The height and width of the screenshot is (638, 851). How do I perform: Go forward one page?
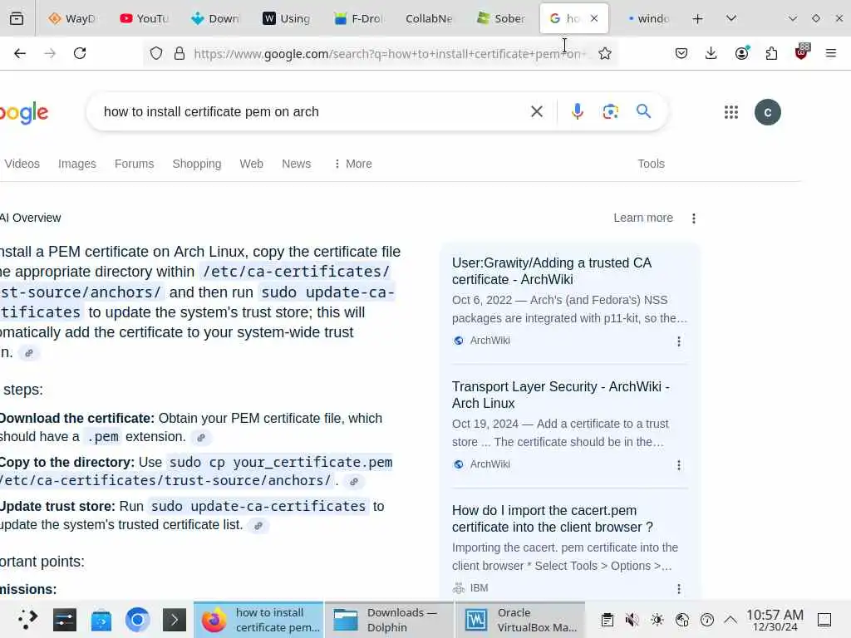click(x=50, y=53)
